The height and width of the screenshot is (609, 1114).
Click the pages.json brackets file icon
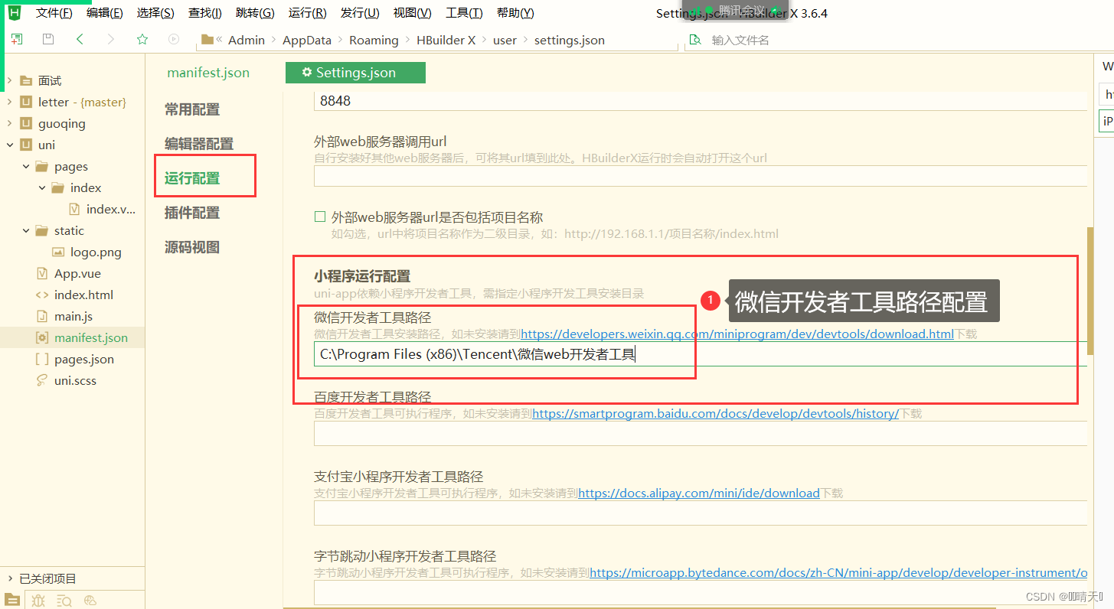click(x=42, y=359)
